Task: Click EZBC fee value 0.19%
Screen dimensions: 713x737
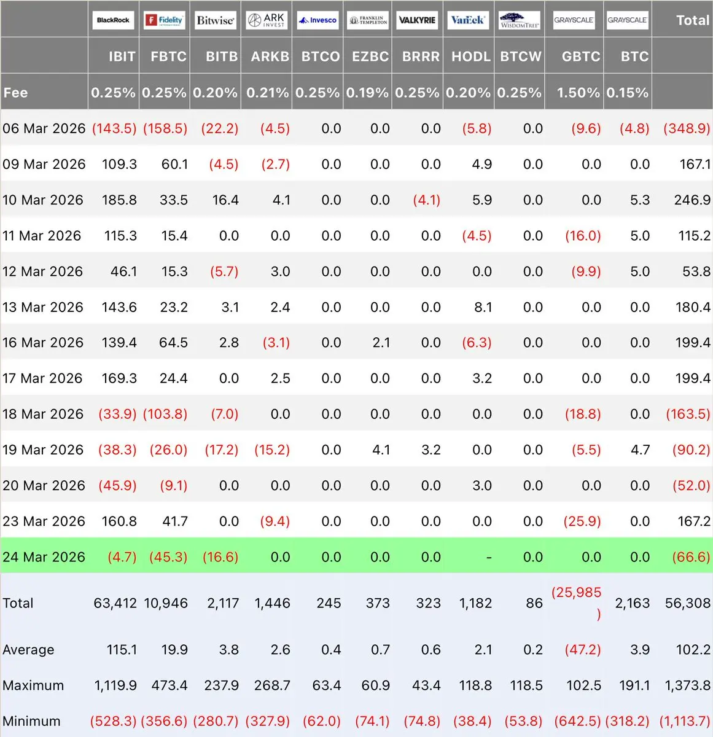Action: pyautogui.click(x=367, y=93)
